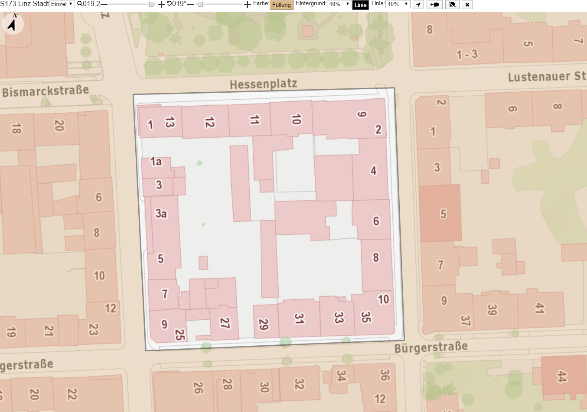Decrease rotation with the minus sign
Image resolution: width=587 pixels, height=412 pixels.
click(190, 4)
